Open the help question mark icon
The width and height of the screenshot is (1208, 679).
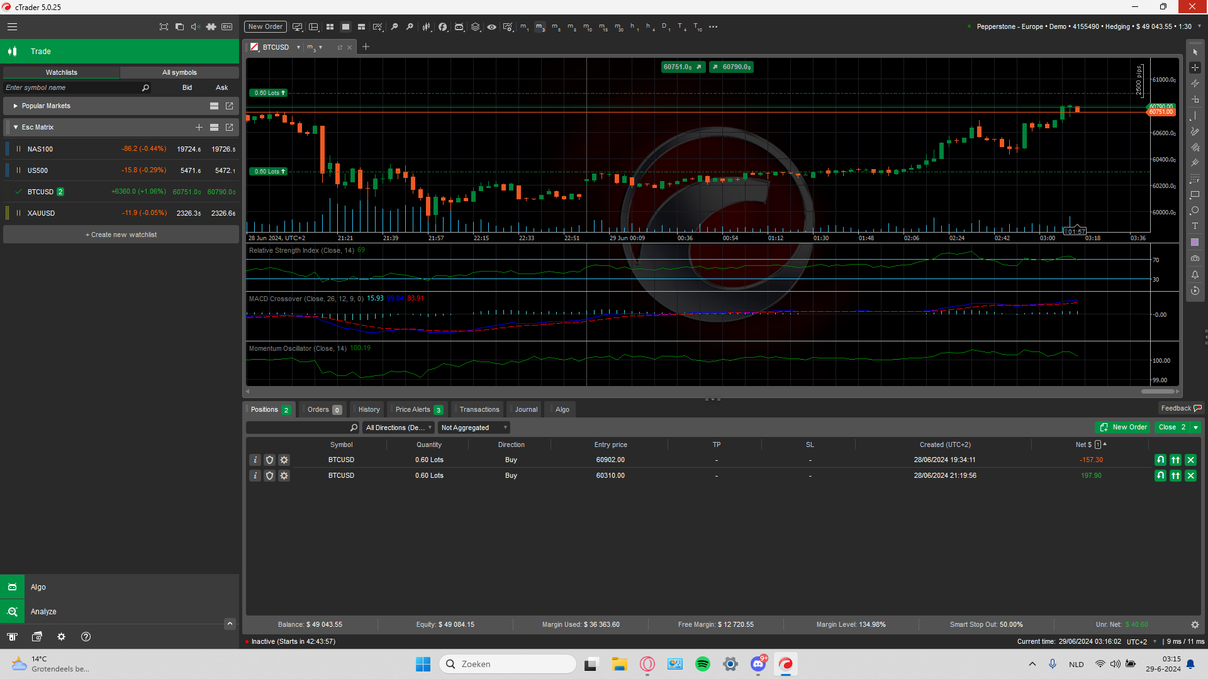point(86,637)
